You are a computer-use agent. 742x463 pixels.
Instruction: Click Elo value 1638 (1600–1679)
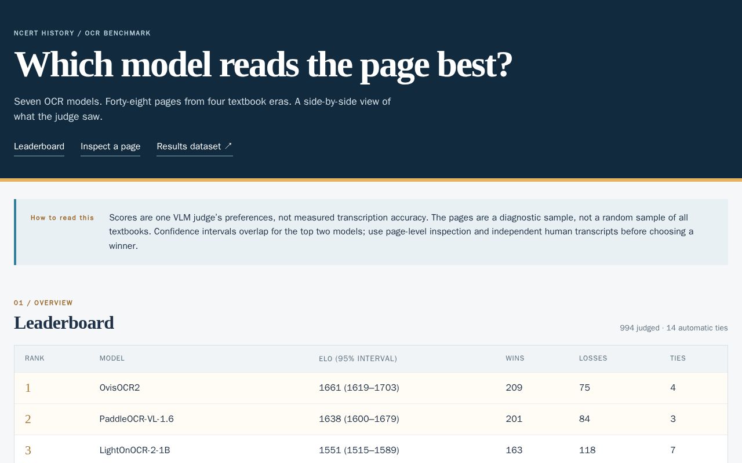[359, 419]
